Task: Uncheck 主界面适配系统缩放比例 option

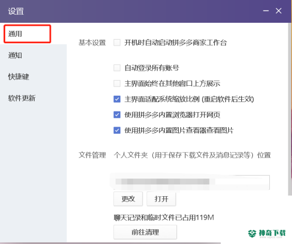Action: tap(117, 99)
